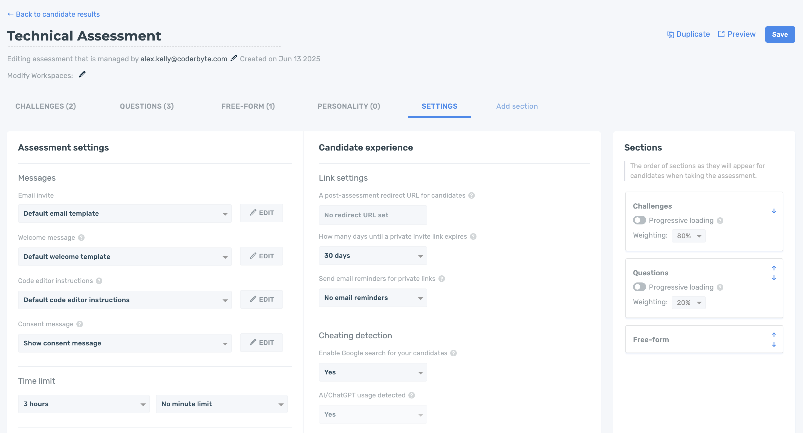Switch to the Challenges (2) tab
Image resolution: width=803 pixels, height=433 pixels.
point(45,106)
